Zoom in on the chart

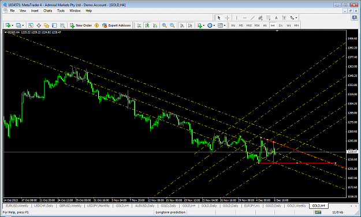[164, 25]
